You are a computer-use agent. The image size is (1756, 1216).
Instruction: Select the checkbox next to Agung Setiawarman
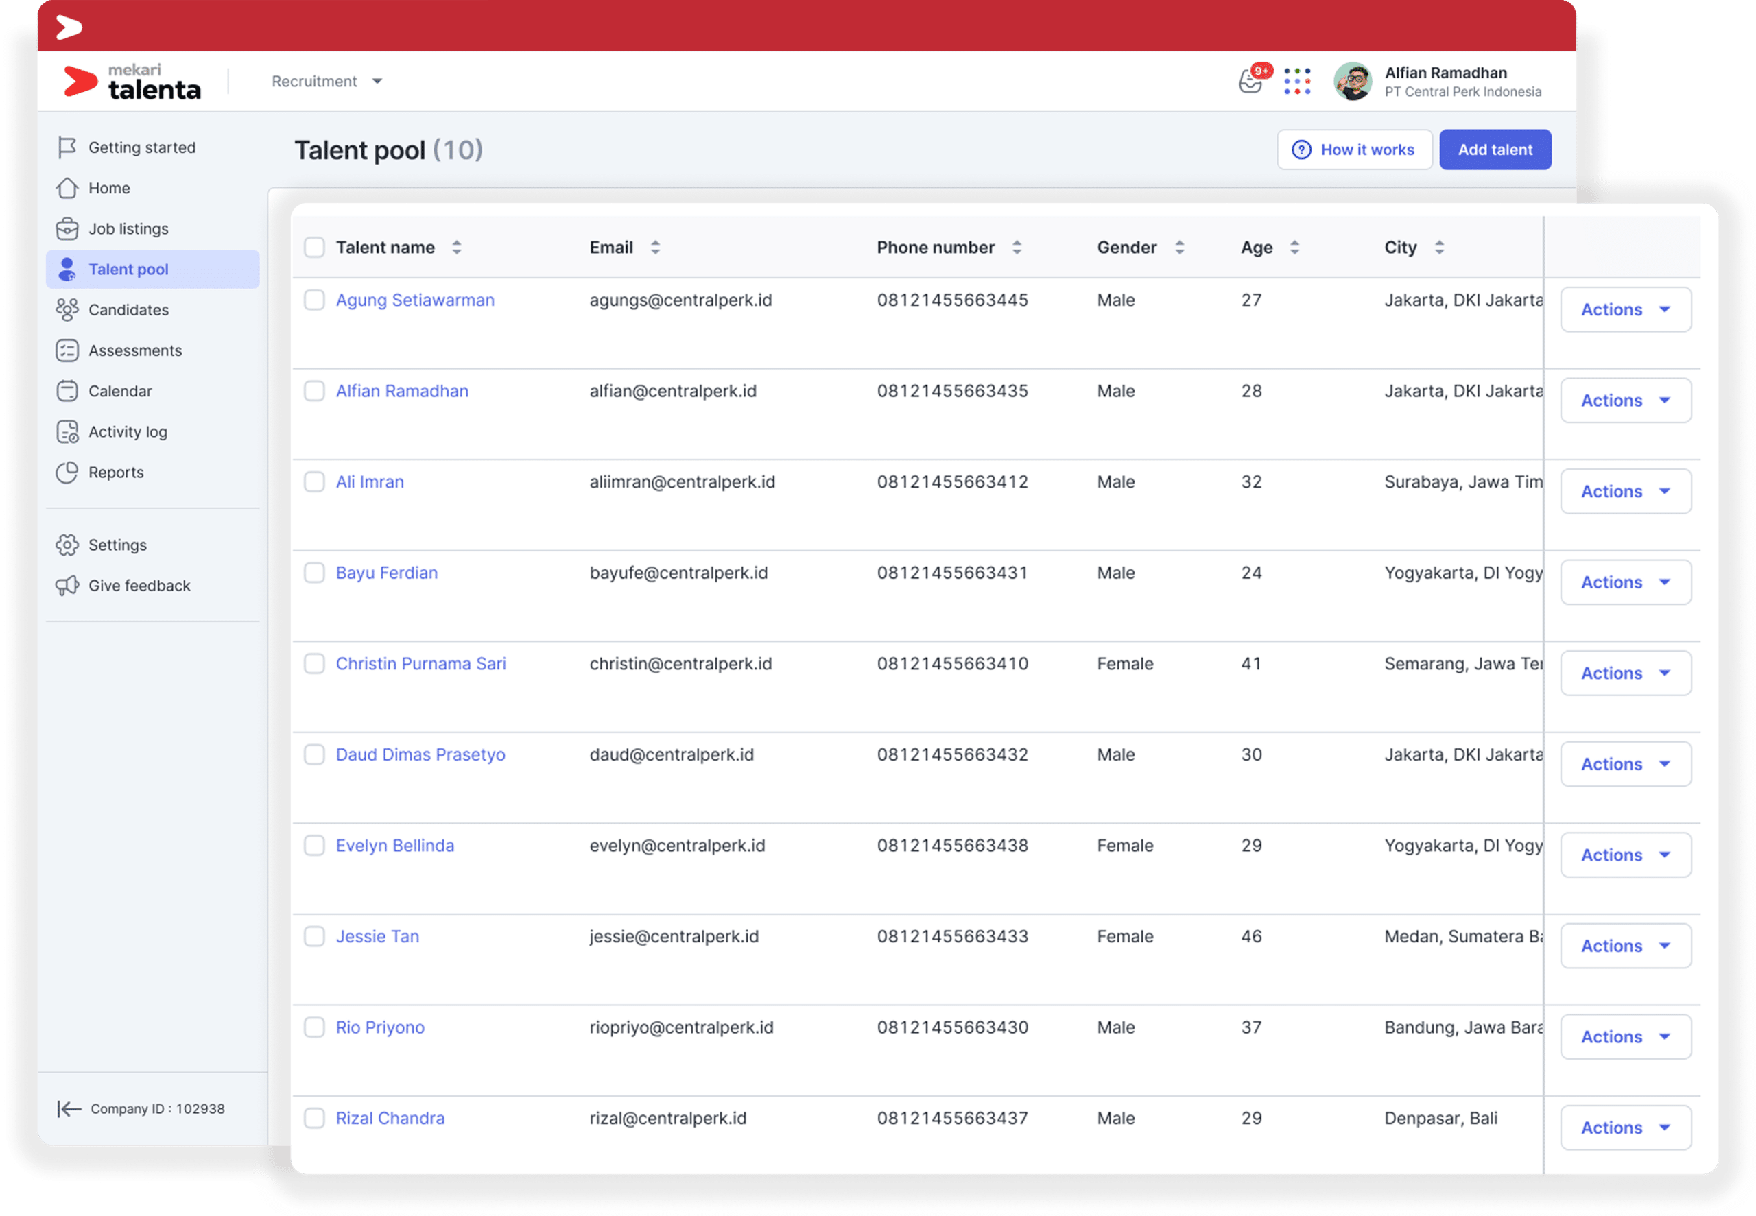(315, 300)
